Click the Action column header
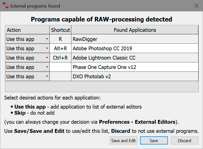The image size is (203, 149). pyautogui.click(x=27, y=30)
